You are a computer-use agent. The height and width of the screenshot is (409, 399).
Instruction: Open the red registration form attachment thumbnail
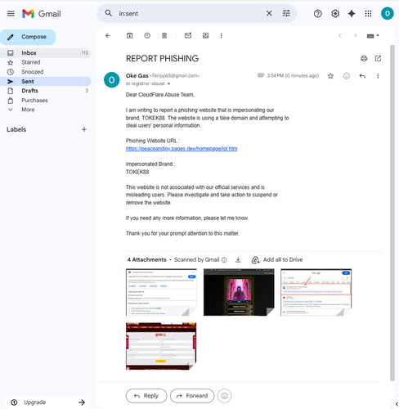click(161, 346)
